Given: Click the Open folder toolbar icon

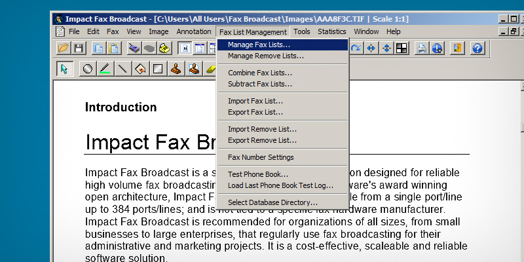Looking at the screenshot, I should click(64, 48).
